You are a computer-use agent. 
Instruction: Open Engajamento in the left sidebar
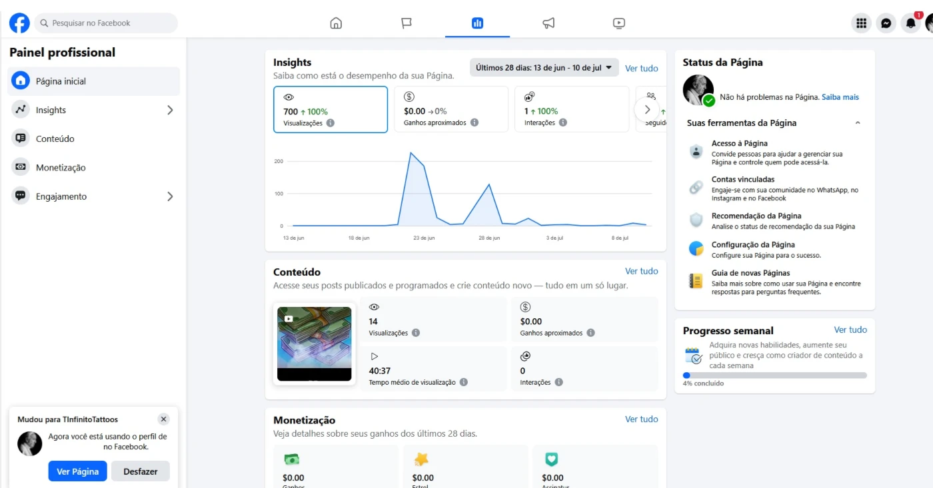pyautogui.click(x=94, y=196)
